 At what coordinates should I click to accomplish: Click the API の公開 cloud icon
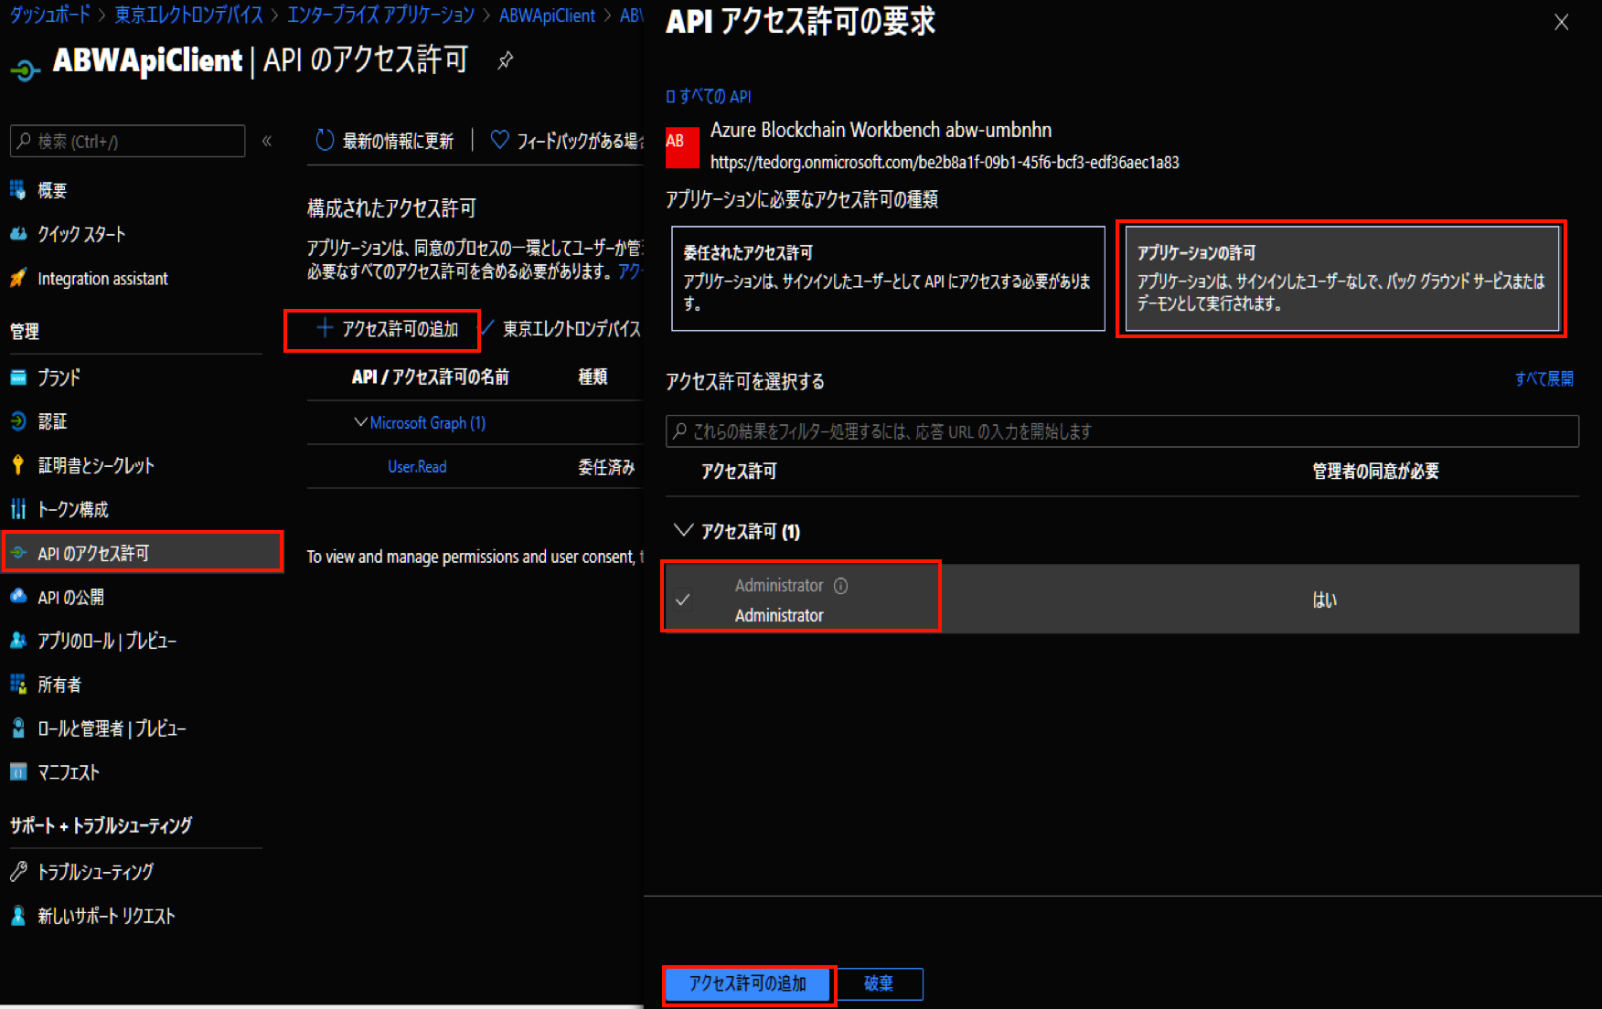pyautogui.click(x=18, y=597)
